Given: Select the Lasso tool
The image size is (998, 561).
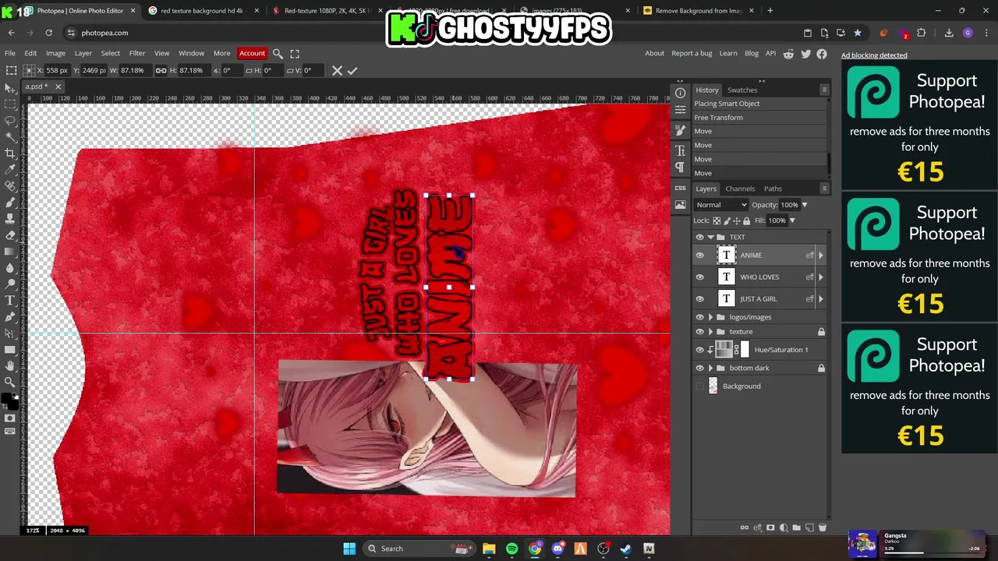Looking at the screenshot, I should point(10,120).
